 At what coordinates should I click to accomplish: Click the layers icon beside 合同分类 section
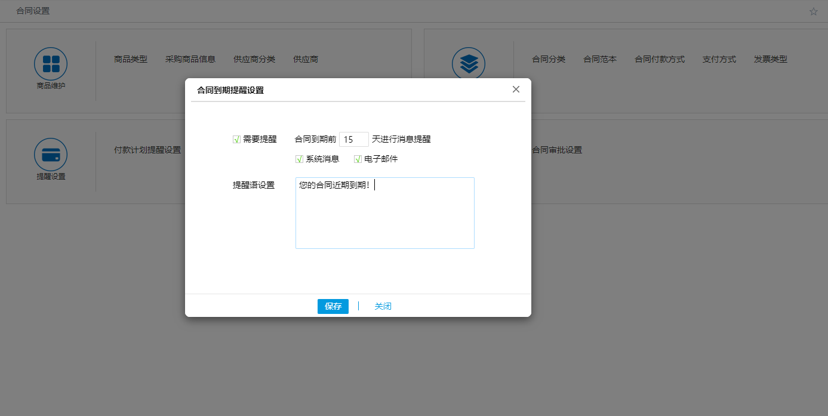[469, 63]
